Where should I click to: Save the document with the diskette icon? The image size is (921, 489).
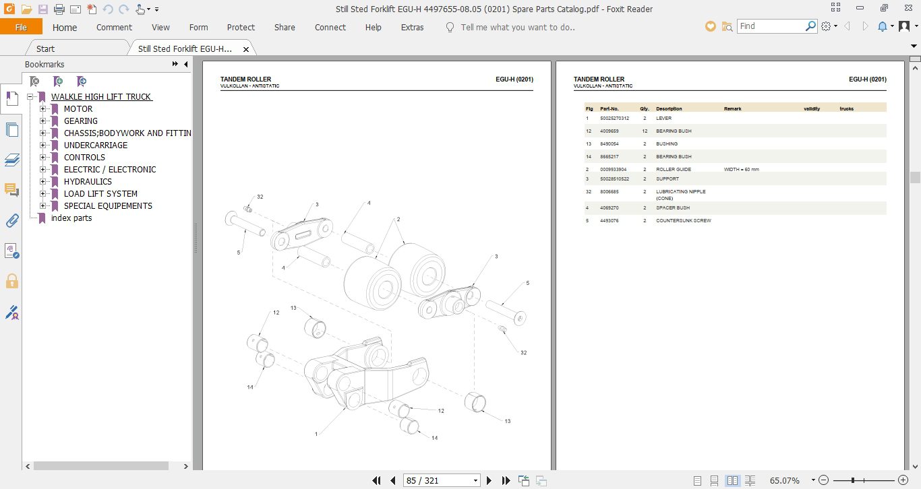(x=43, y=9)
